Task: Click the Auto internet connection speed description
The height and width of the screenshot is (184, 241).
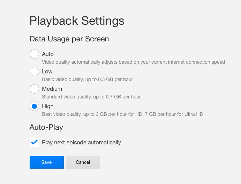Action: tap(133, 62)
